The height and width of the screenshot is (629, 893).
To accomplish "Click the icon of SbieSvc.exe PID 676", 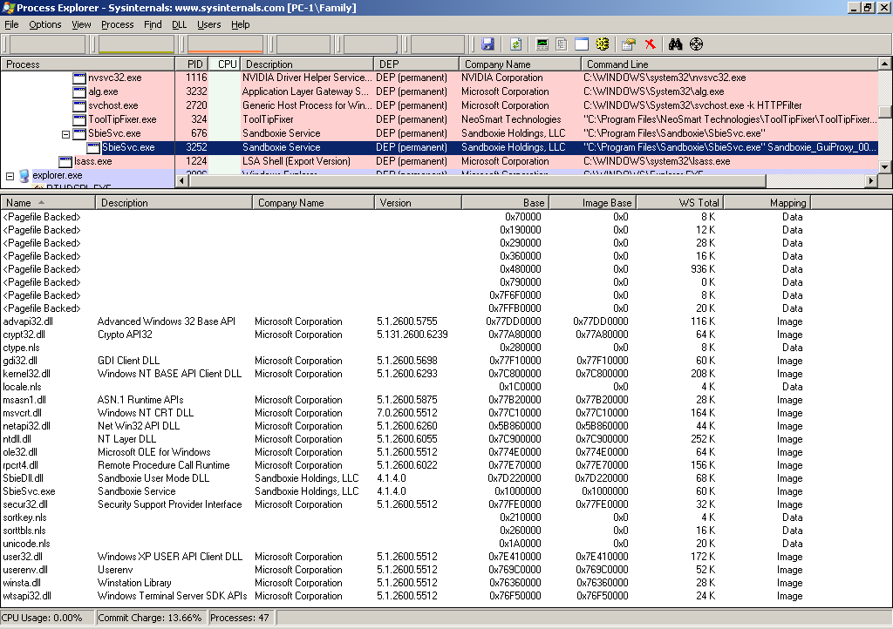I will pos(79,133).
